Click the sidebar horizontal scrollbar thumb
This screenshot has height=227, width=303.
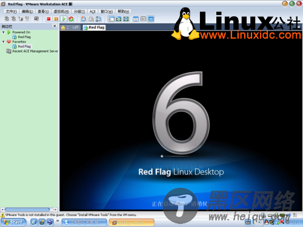(x=27, y=209)
